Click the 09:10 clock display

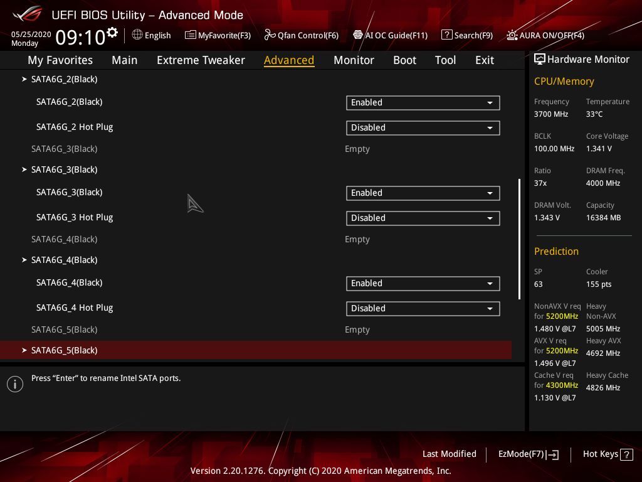click(x=80, y=37)
